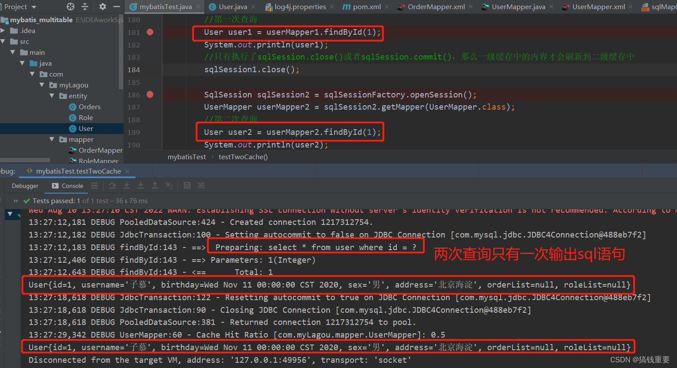Collapse the src folder
Image resolution: width=677 pixels, height=368 pixels.
coord(3,41)
